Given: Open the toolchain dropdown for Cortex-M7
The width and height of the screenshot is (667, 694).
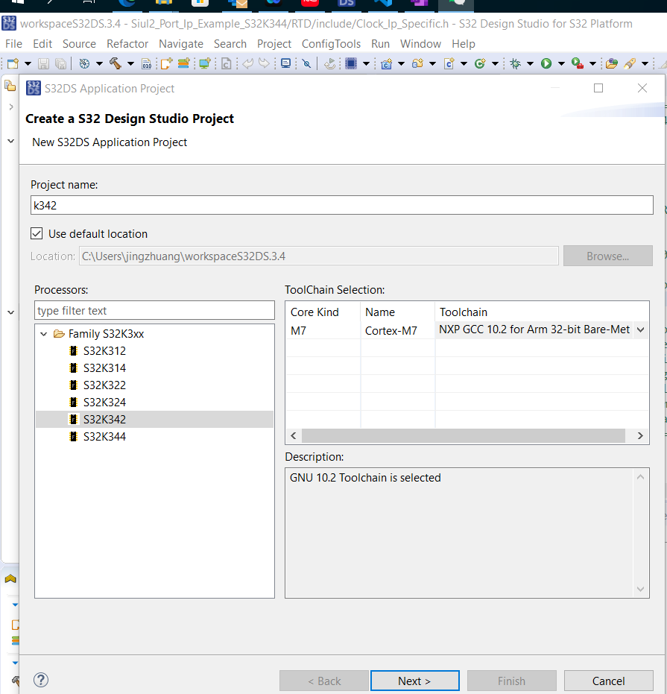Looking at the screenshot, I should pos(640,330).
